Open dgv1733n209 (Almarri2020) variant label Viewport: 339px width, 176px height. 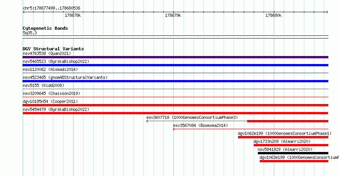(x=282, y=141)
